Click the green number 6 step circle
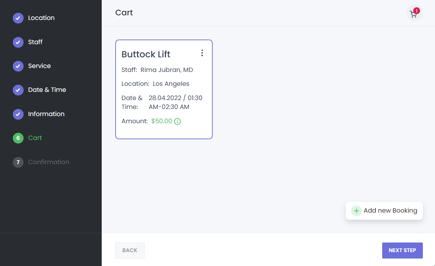The image size is (435, 266). (x=18, y=138)
